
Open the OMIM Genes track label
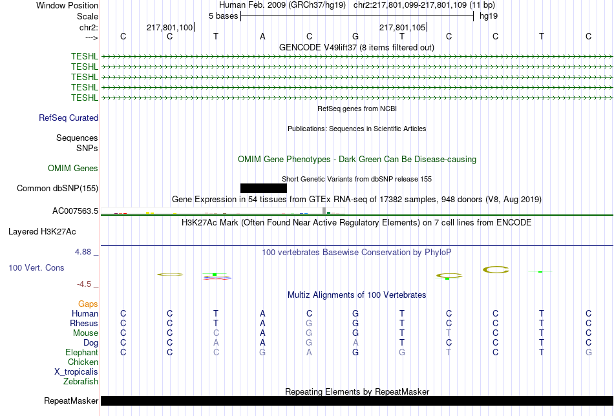pos(73,169)
